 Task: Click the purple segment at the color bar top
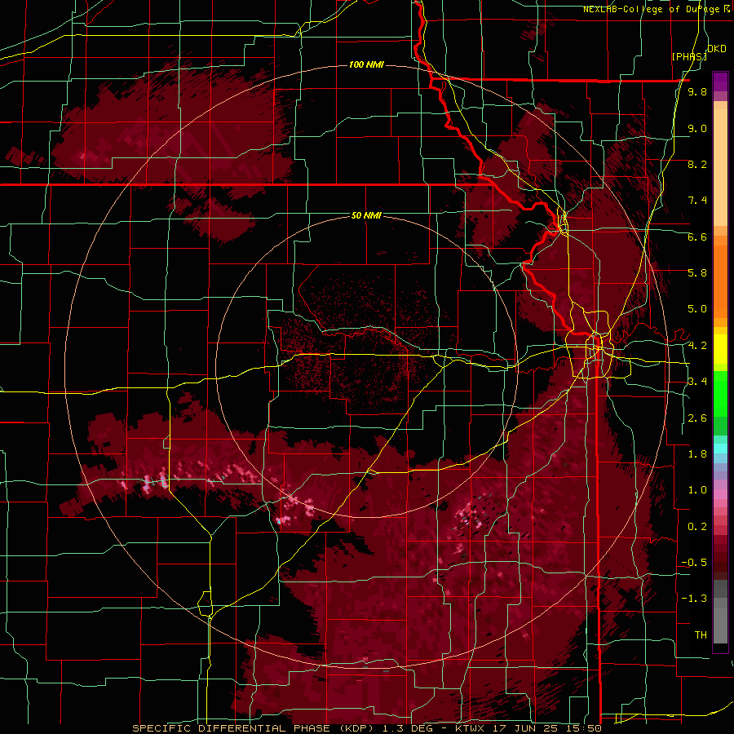(x=720, y=82)
